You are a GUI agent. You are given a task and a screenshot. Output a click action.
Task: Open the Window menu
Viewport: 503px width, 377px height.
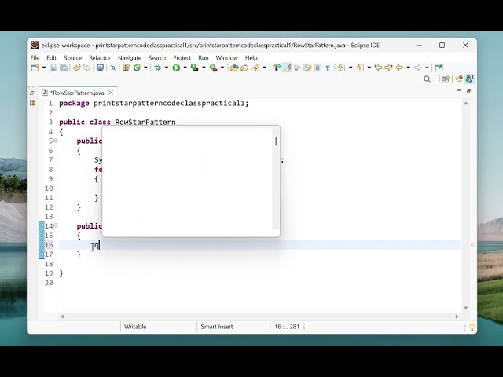[226, 57]
